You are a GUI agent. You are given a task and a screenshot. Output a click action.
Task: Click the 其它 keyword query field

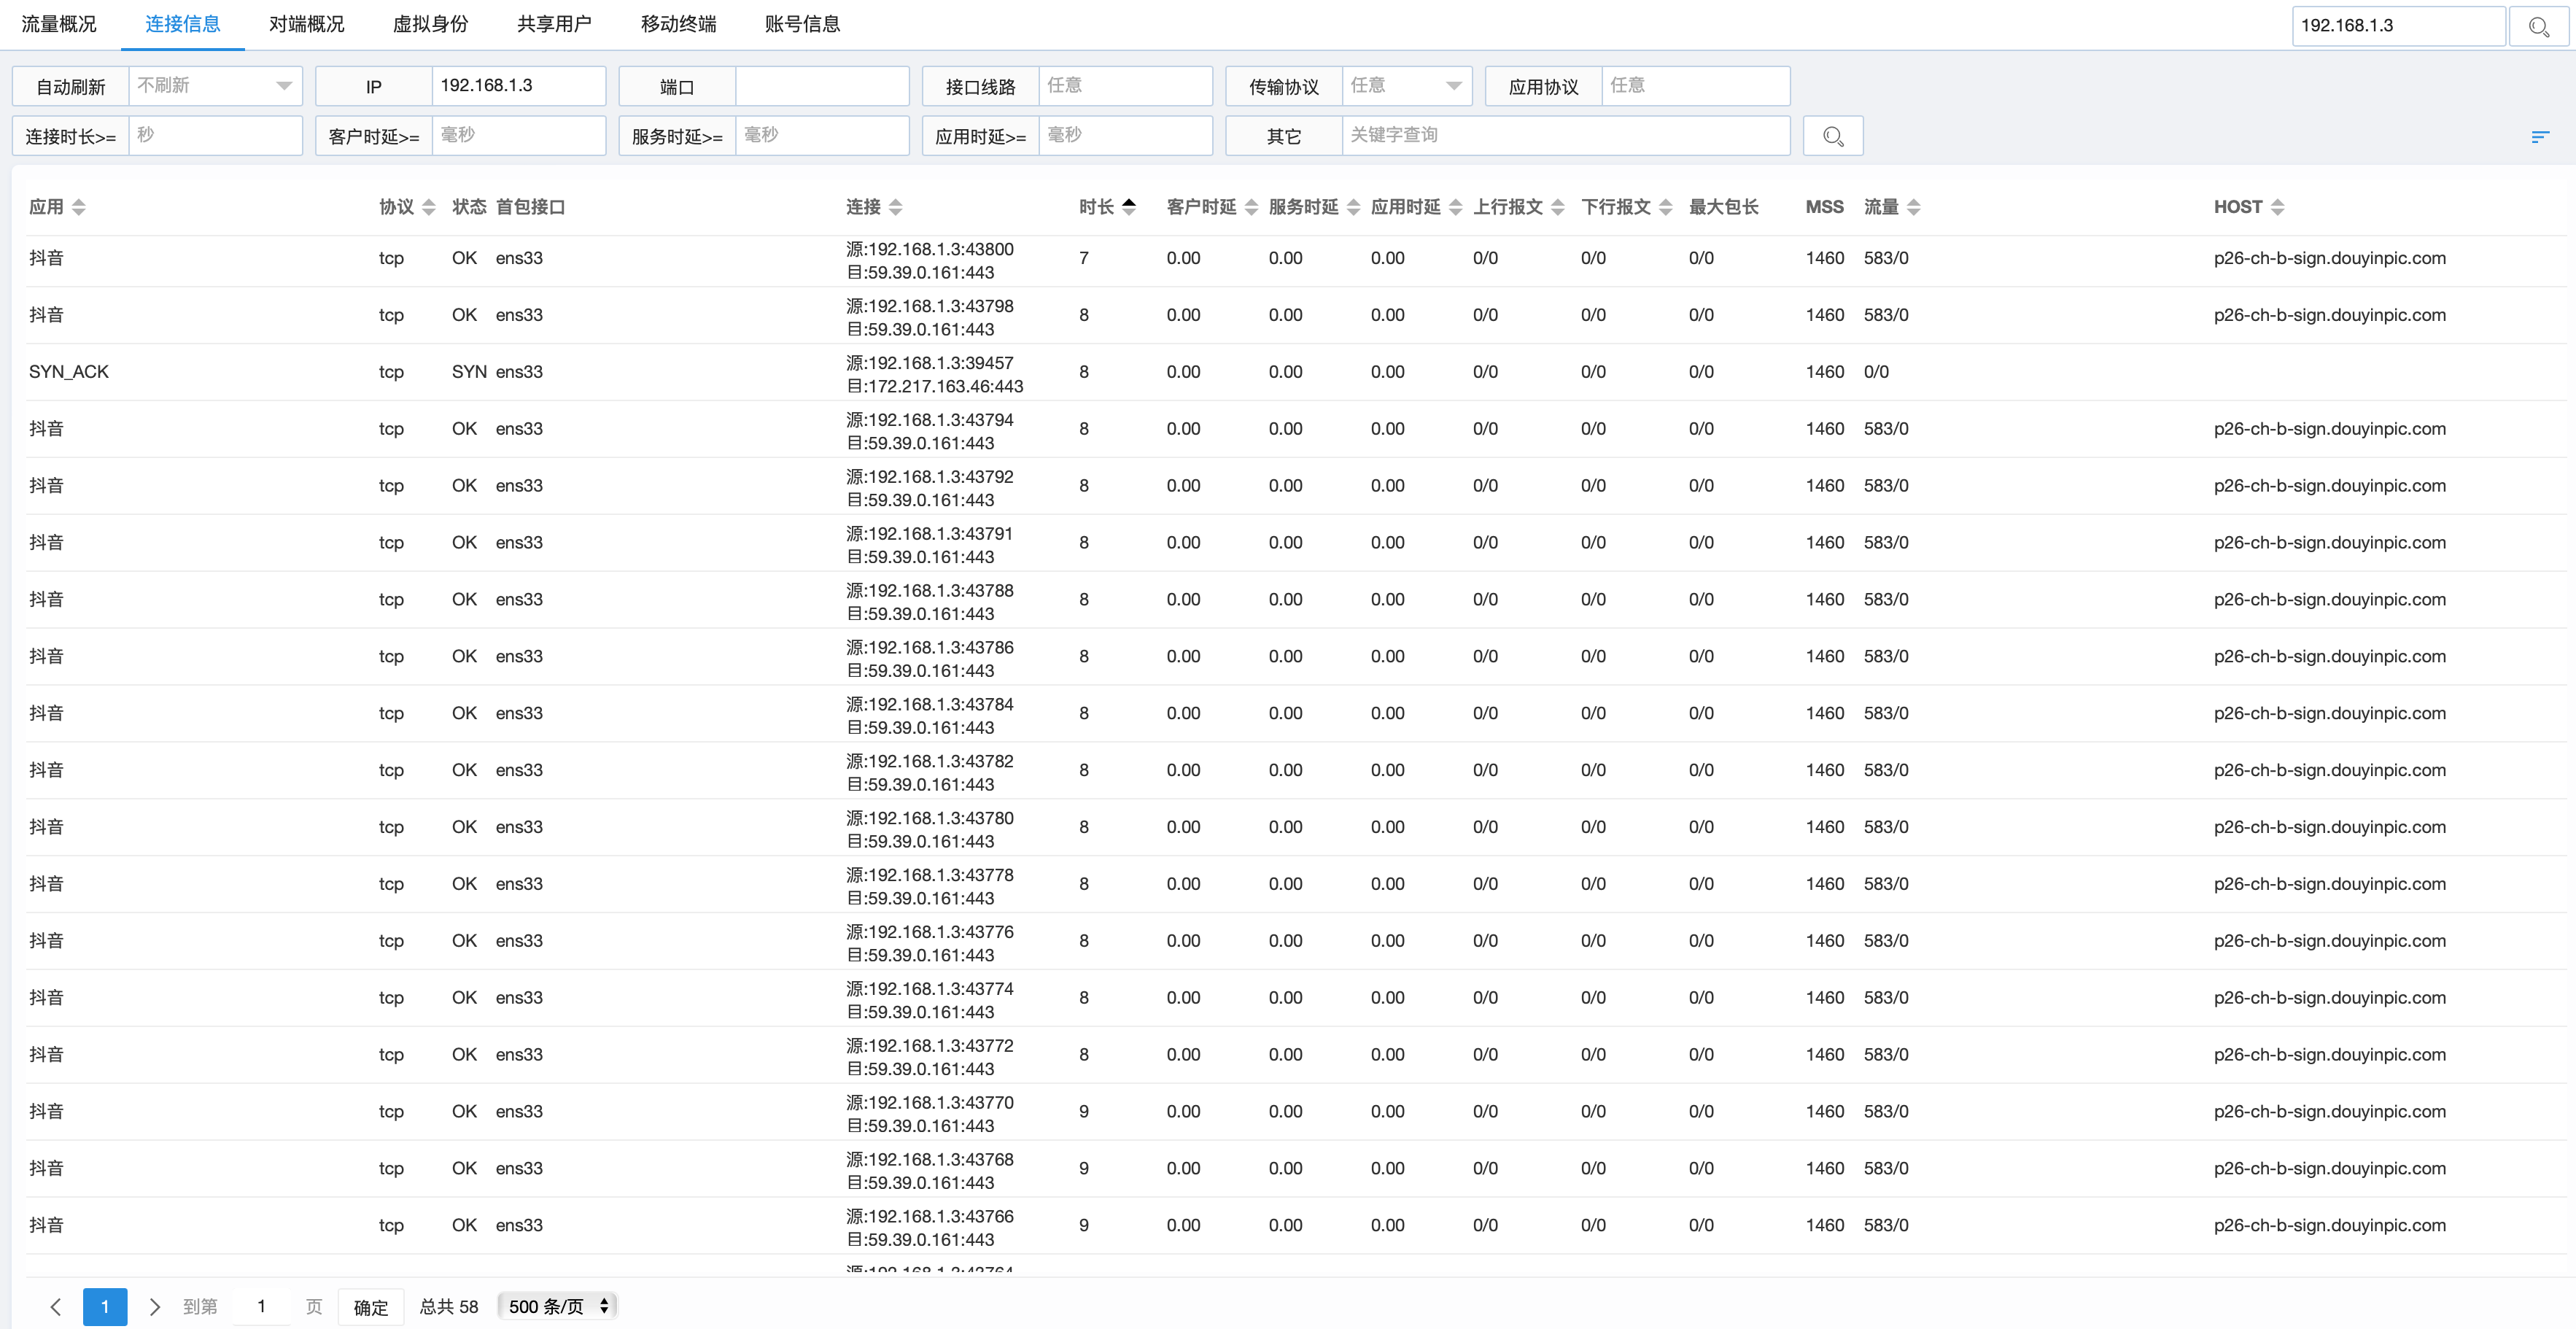(x=1565, y=135)
